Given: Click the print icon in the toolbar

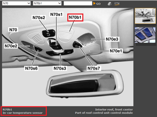Looking at the screenshot, I should [x=110, y=4].
